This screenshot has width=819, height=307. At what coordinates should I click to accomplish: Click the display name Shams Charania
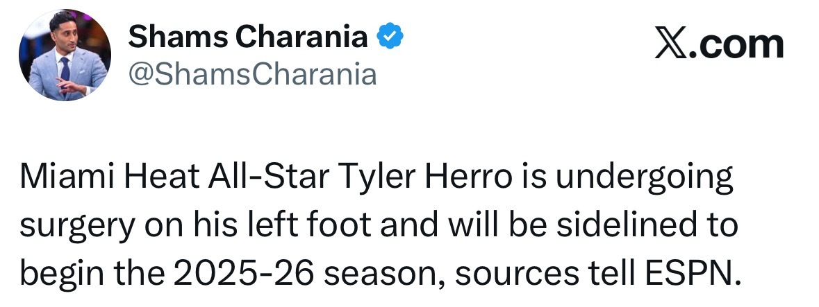pyautogui.click(x=248, y=37)
